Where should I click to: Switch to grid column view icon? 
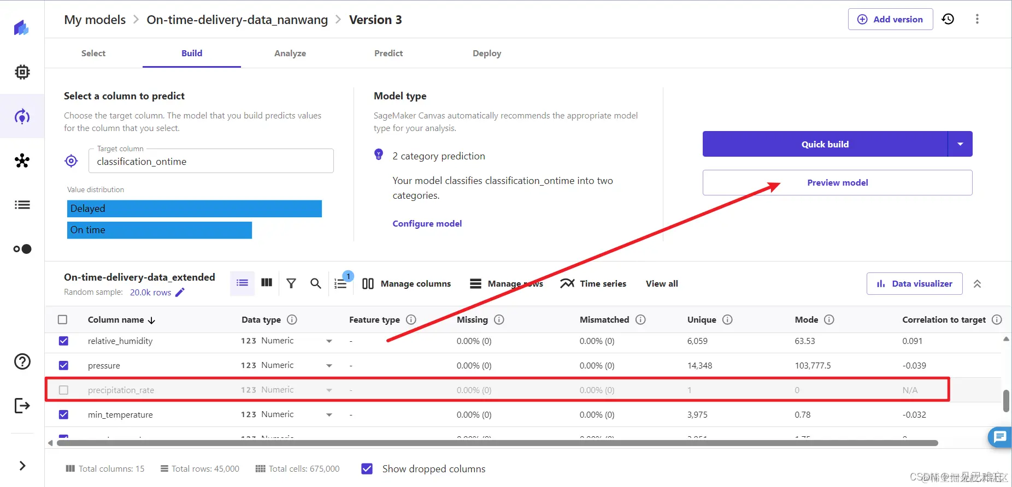pyautogui.click(x=267, y=283)
